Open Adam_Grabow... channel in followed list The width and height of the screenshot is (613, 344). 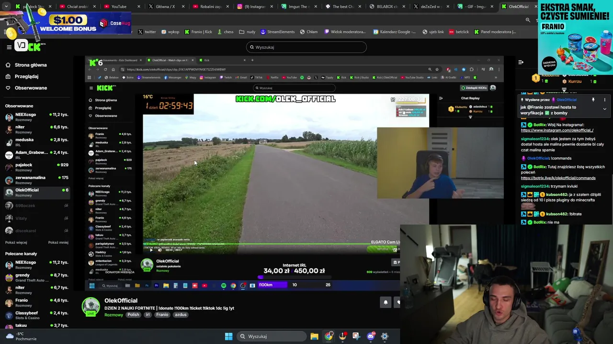pos(36,155)
